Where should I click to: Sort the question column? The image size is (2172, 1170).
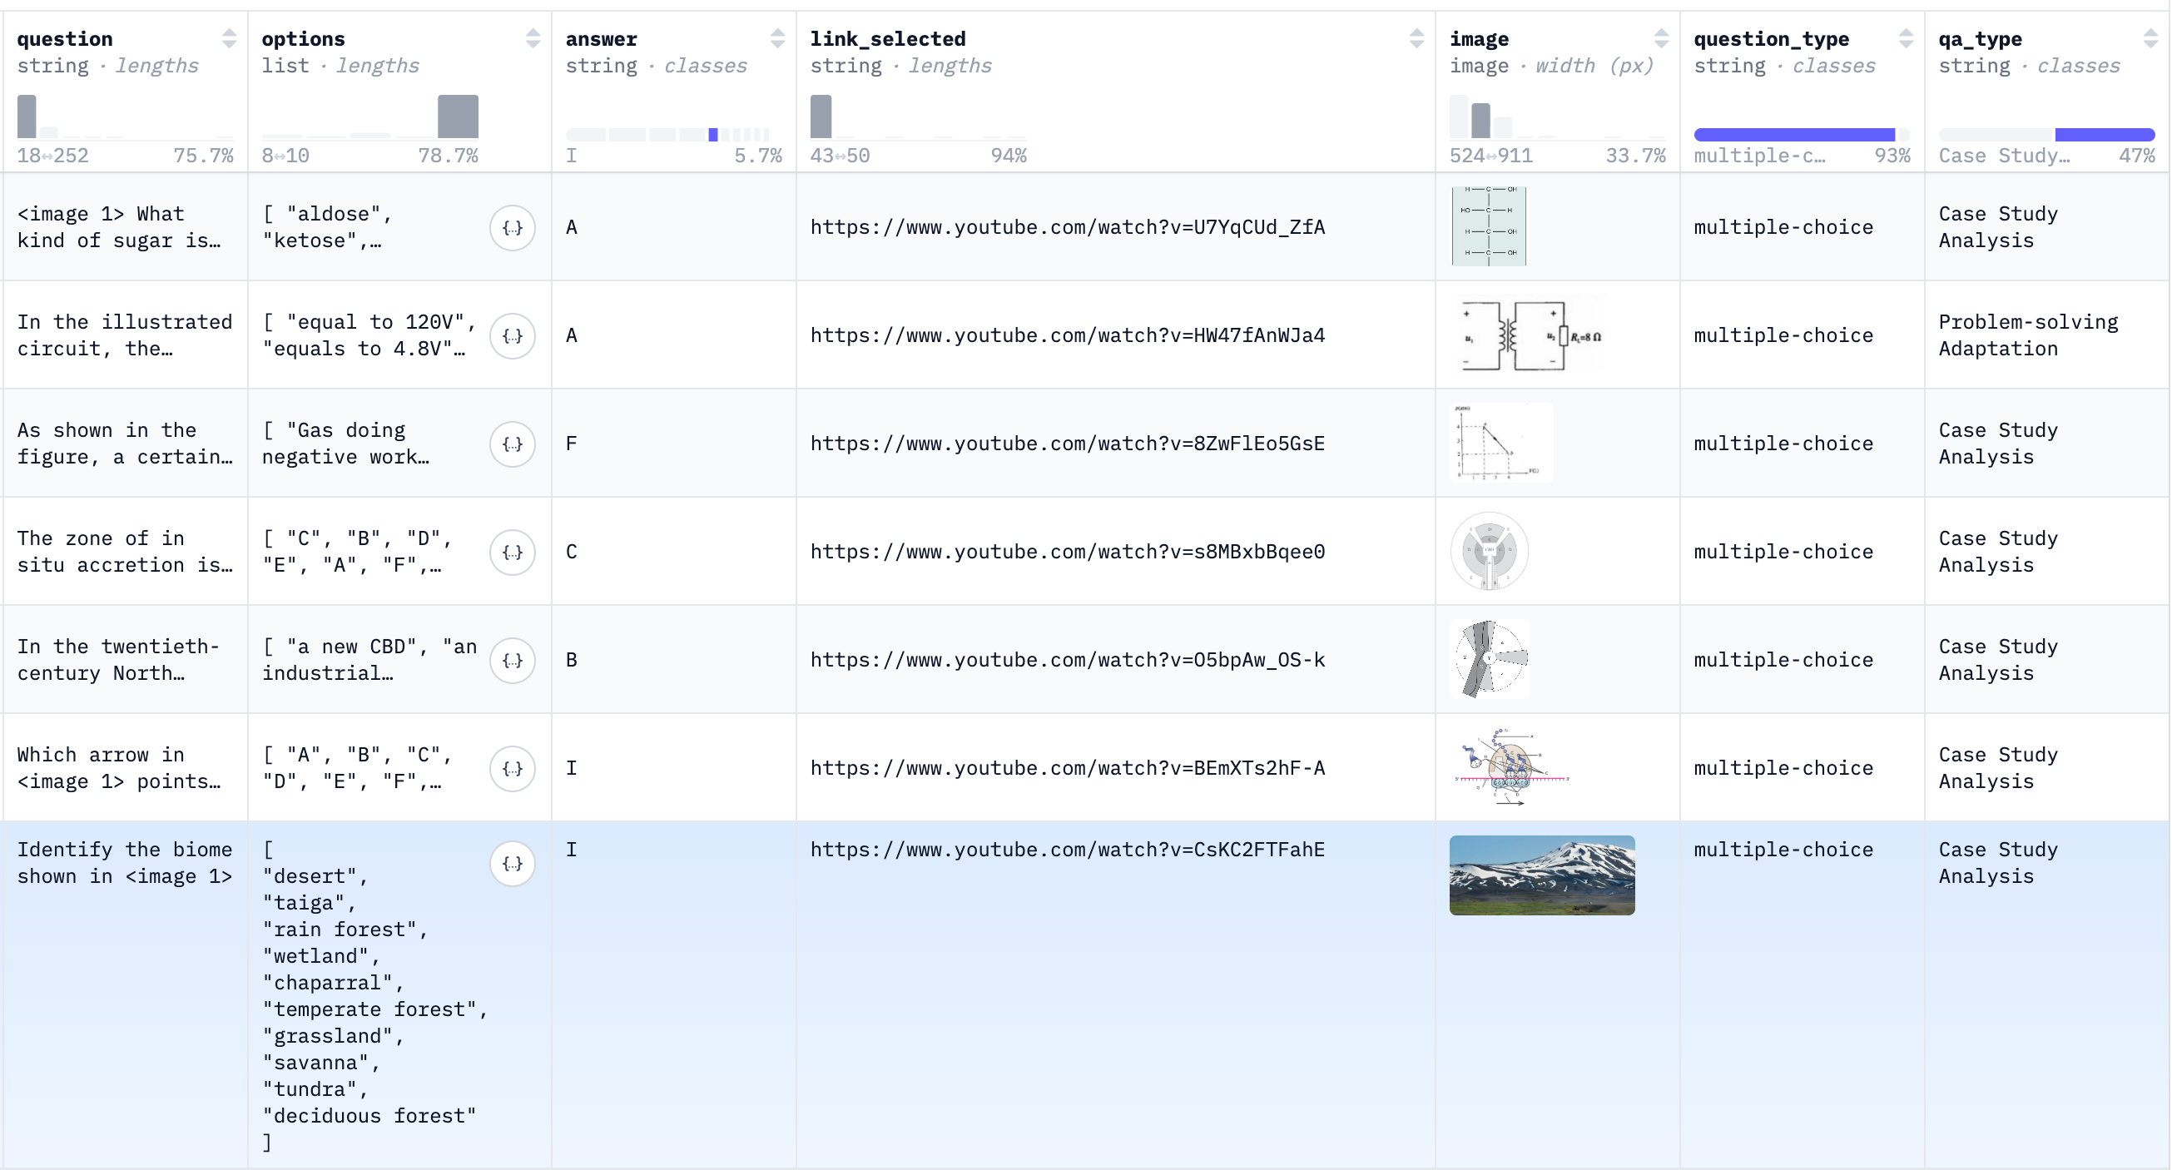pos(229,37)
